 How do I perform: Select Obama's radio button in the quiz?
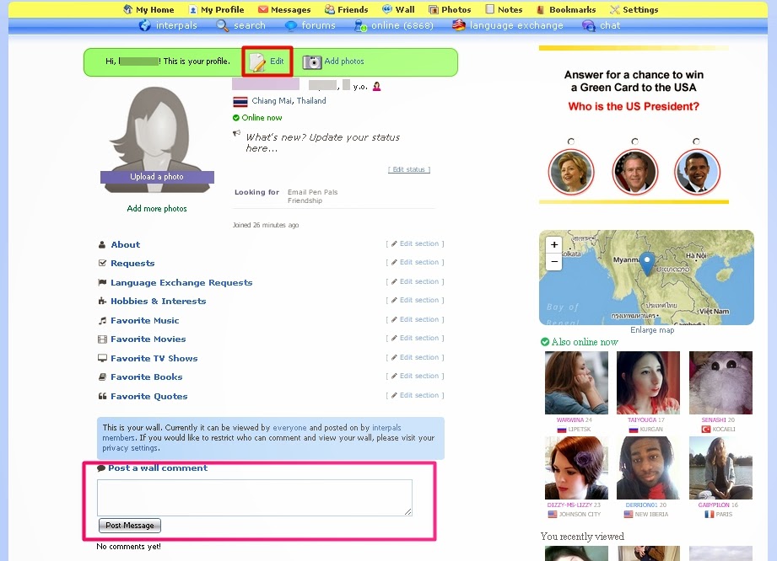point(697,142)
